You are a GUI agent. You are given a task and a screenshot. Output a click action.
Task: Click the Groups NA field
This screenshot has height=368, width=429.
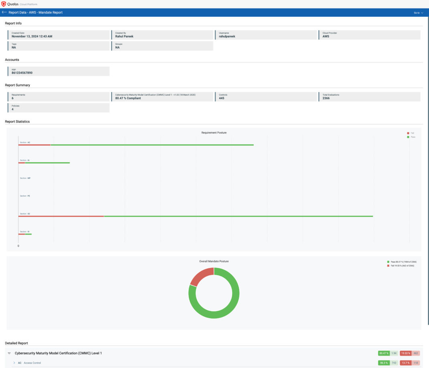coord(162,46)
